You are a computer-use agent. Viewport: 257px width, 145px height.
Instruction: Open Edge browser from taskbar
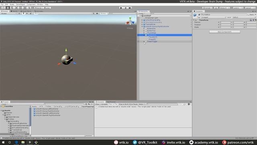16,142
